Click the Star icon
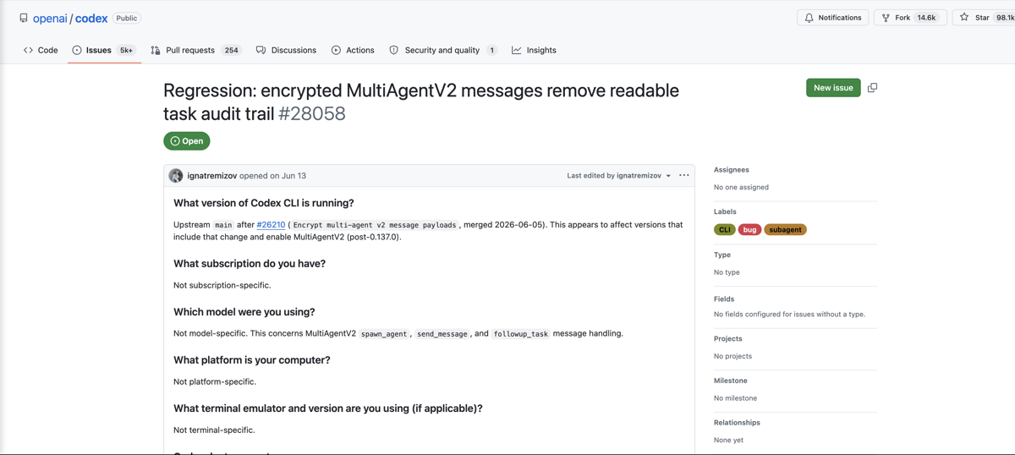 (x=964, y=17)
